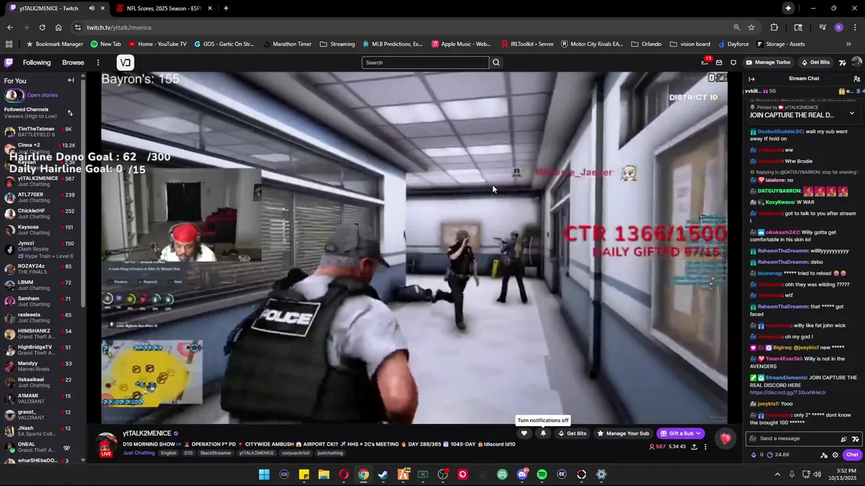Click the heart unfollow button
Screen dimensions: 865x486
coord(524,433)
